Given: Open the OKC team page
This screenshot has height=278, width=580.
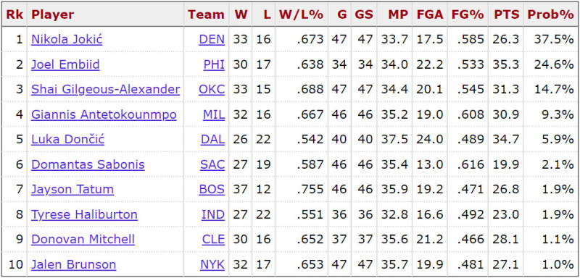Looking at the screenshot, I should (212, 89).
